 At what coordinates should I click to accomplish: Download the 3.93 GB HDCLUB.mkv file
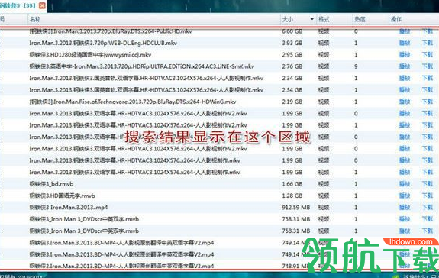[x=428, y=43]
